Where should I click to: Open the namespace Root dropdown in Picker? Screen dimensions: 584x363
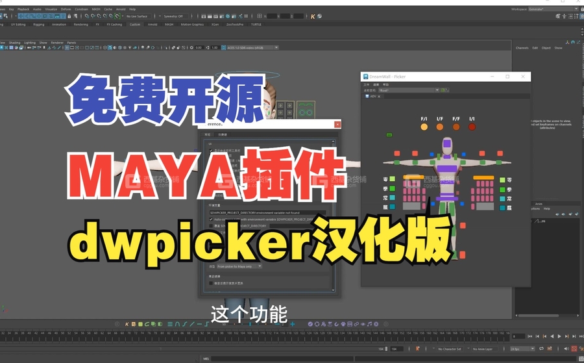tap(409, 90)
